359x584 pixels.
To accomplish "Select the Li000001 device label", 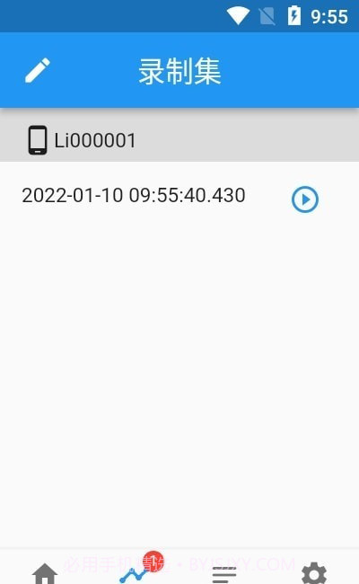I will click(95, 140).
